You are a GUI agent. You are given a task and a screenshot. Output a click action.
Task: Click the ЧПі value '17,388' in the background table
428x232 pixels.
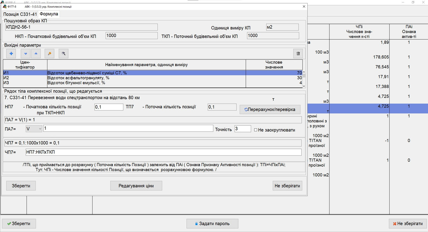pos(382,87)
